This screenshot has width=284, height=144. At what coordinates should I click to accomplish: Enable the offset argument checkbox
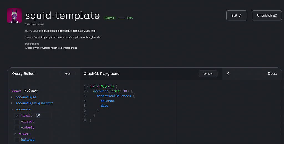(17, 122)
